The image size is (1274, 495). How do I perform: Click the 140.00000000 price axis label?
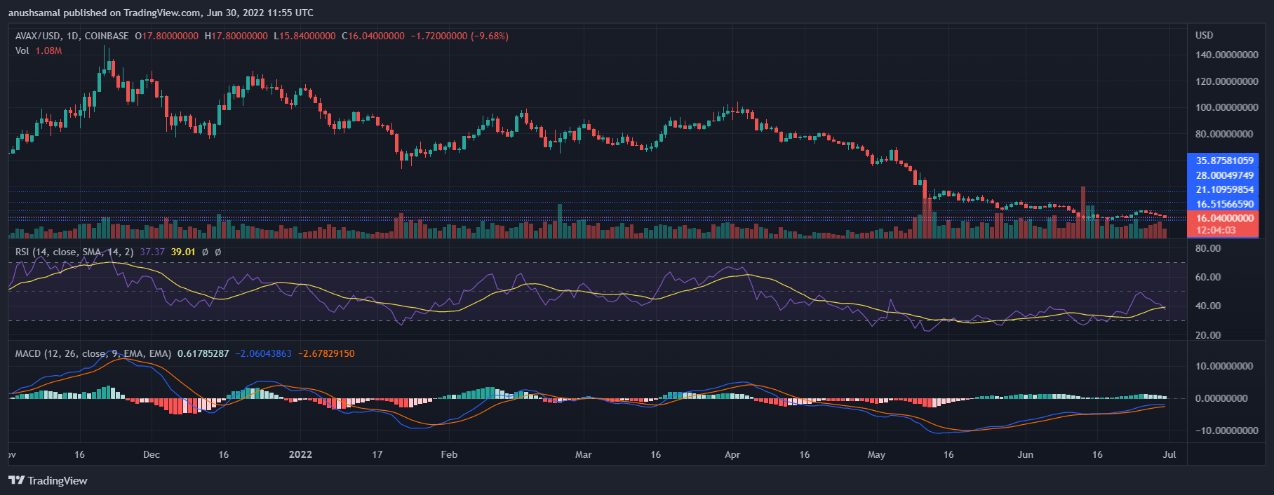click(1226, 55)
